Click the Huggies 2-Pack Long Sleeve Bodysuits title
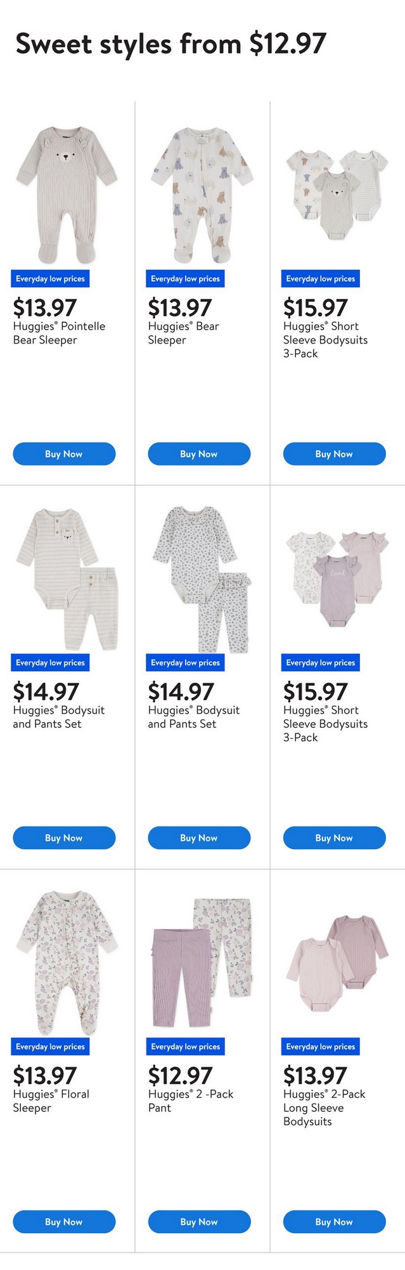405x1270 pixels. tap(324, 1108)
